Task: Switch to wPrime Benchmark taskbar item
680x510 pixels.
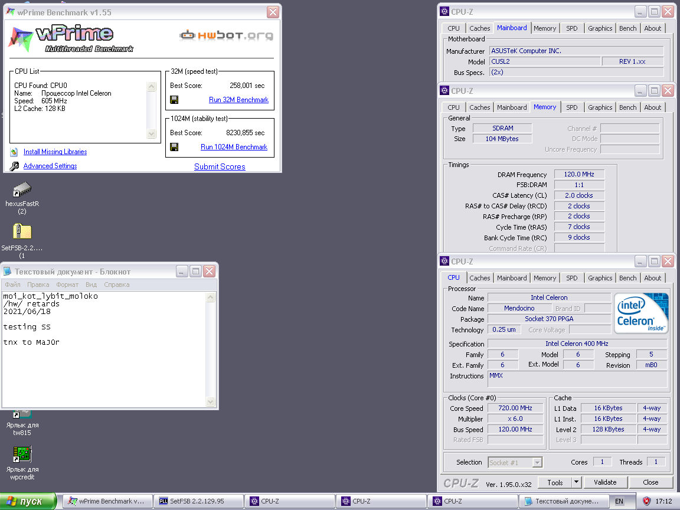Action: (108, 501)
